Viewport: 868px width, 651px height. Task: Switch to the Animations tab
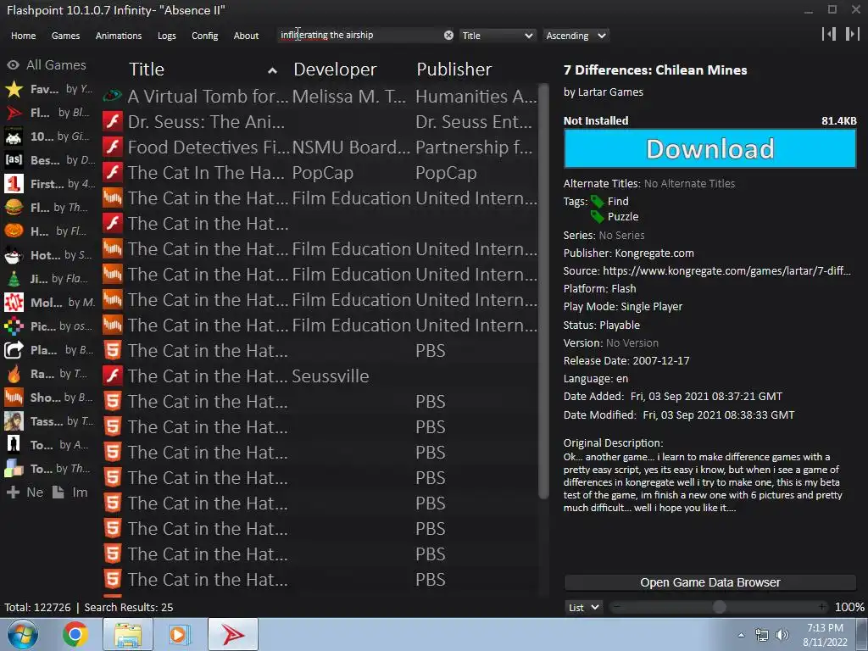(119, 36)
